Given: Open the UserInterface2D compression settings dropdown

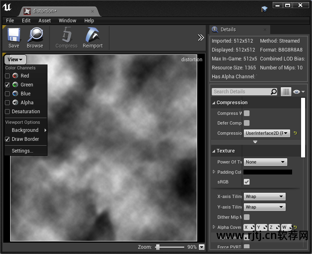Looking at the screenshot, I should [267, 133].
